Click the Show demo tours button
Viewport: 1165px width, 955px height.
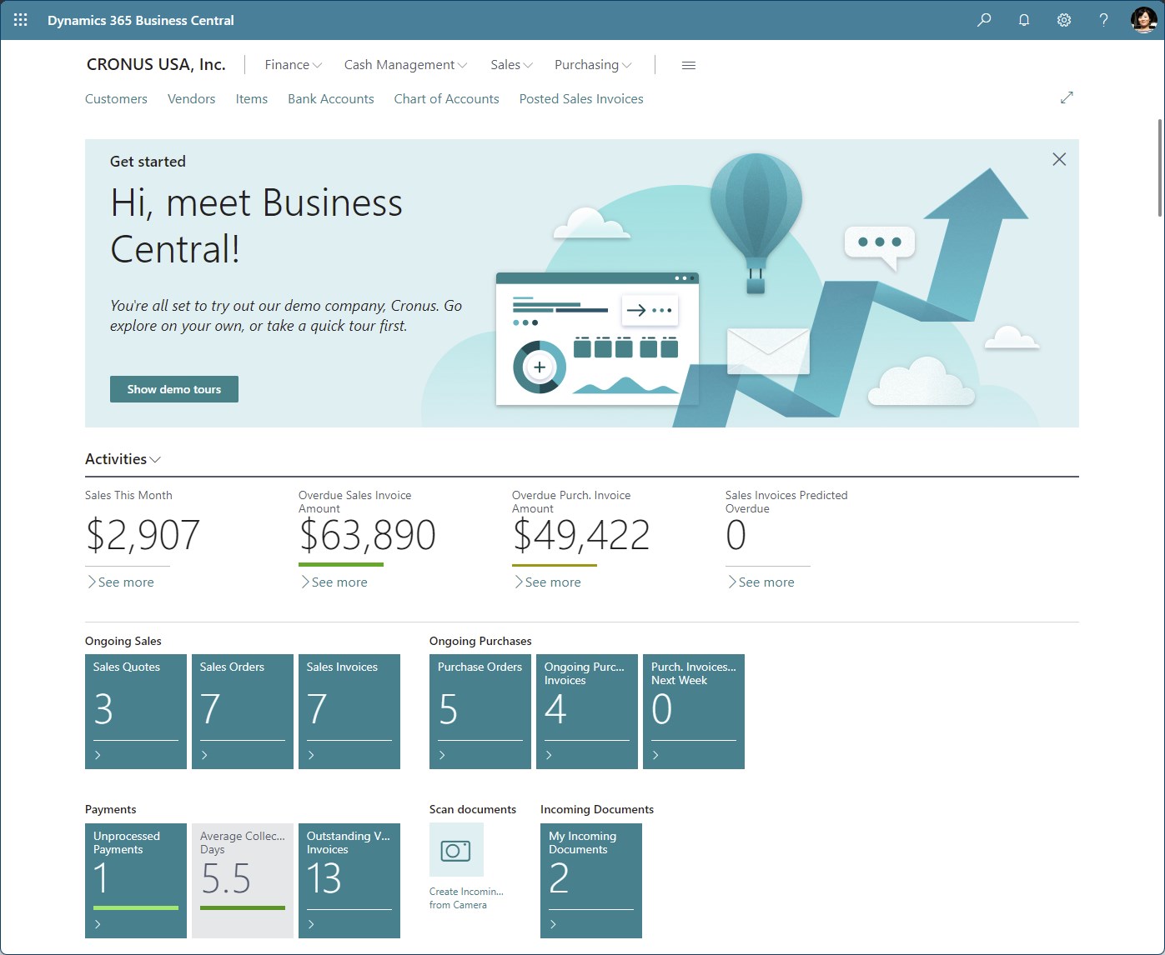tap(173, 389)
